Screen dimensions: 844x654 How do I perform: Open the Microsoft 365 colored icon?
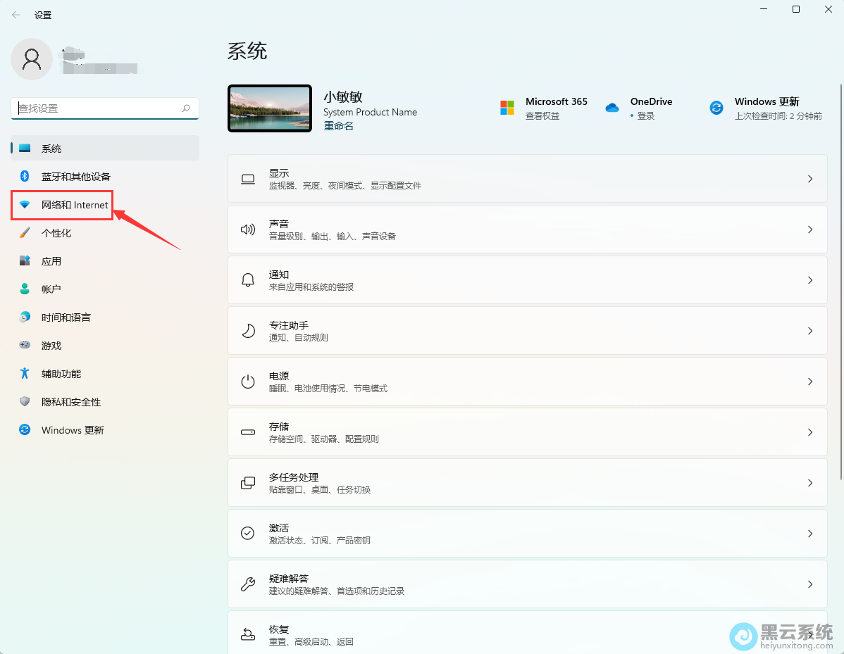(506, 107)
